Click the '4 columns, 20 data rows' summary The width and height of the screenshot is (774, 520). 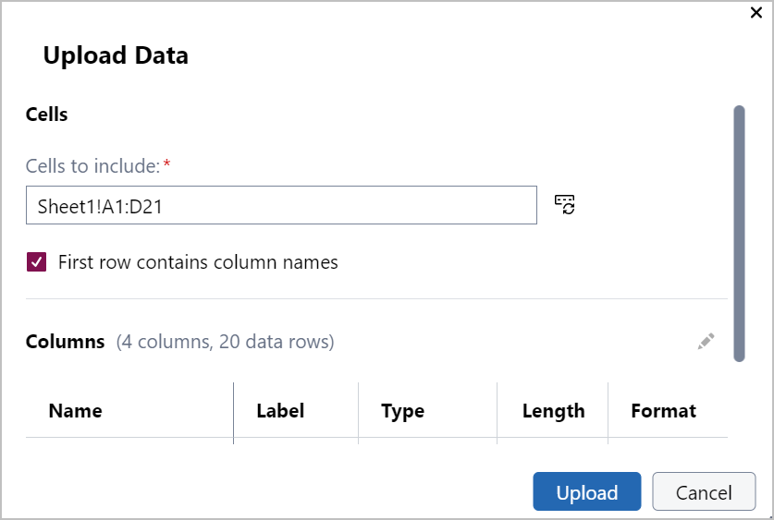click(225, 342)
